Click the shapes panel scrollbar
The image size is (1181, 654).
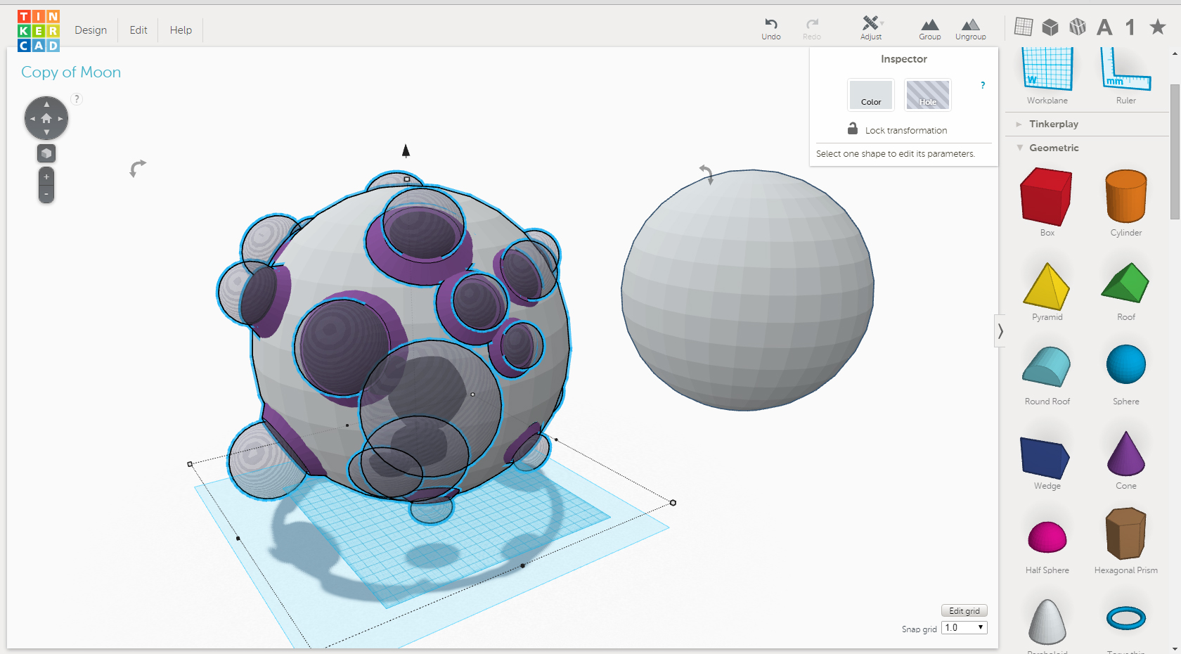1175,152
